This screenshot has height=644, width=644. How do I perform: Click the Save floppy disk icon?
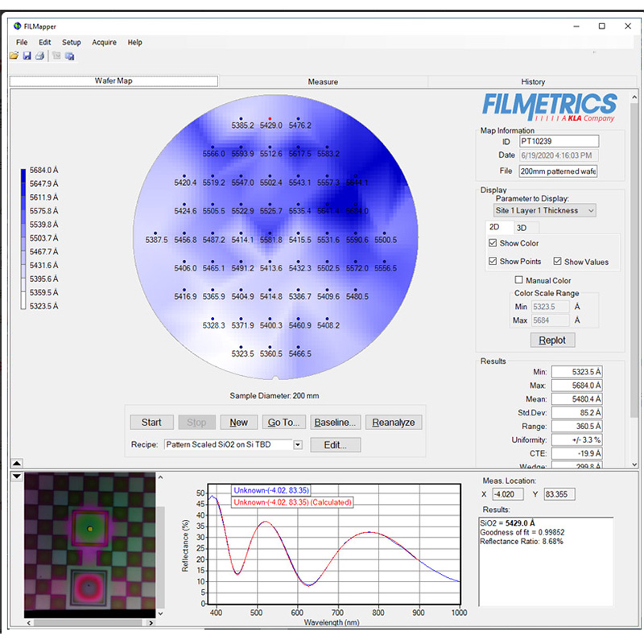tap(27, 56)
